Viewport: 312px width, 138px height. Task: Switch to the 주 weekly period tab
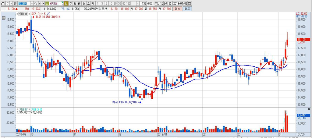[70, 4]
